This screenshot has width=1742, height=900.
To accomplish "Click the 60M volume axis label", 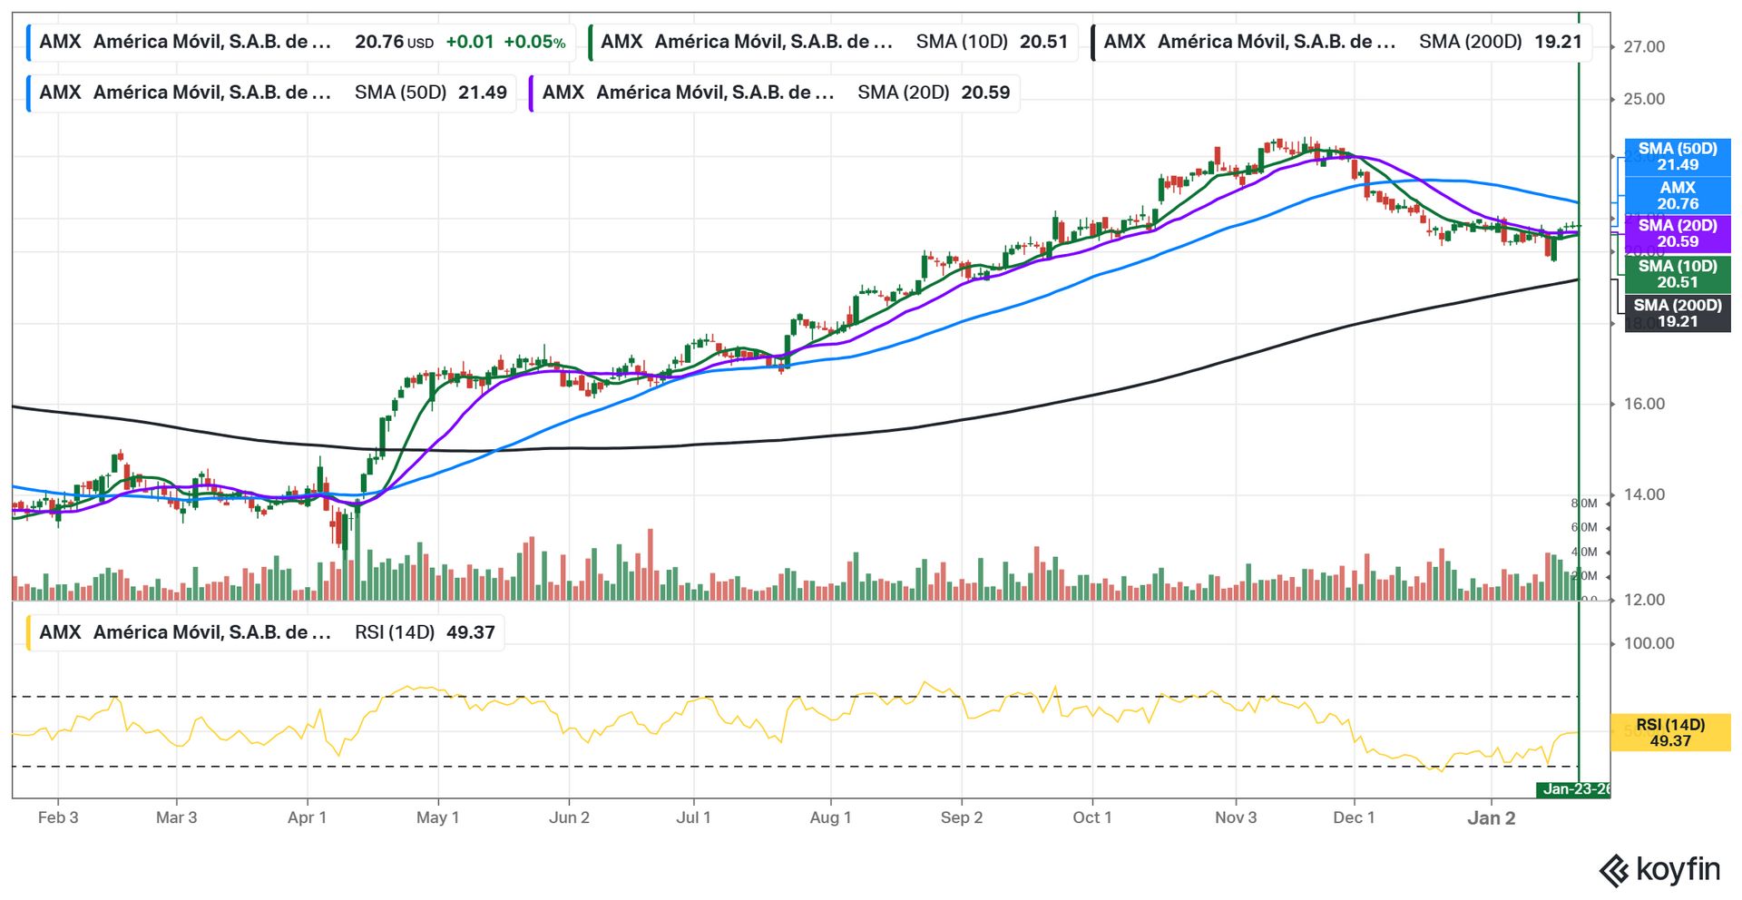I will tap(1584, 528).
